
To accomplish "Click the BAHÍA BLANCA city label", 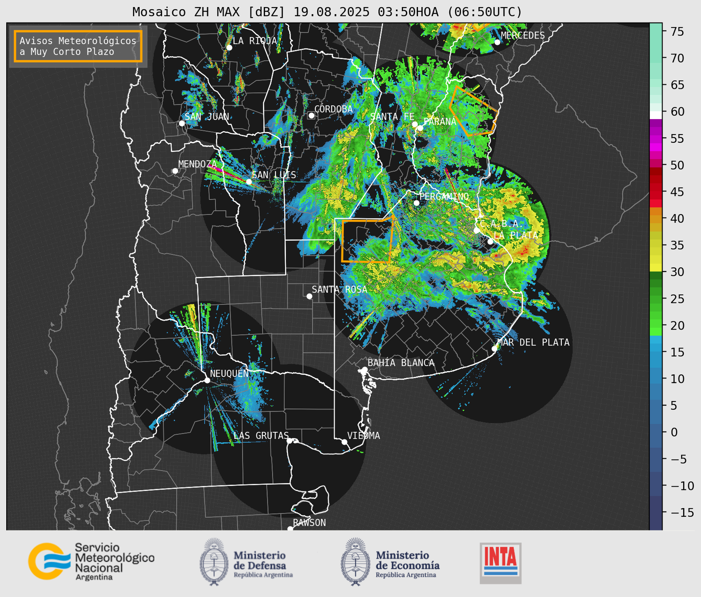I will click(401, 363).
